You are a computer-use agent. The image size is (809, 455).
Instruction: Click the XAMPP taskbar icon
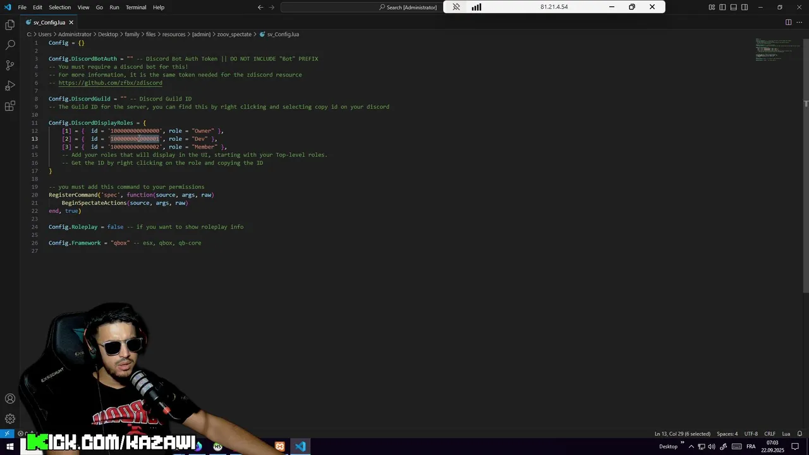(x=280, y=446)
